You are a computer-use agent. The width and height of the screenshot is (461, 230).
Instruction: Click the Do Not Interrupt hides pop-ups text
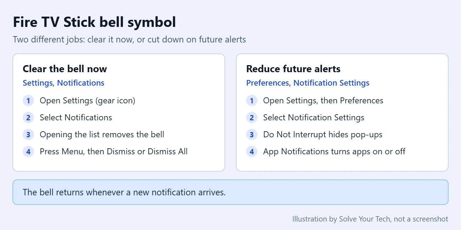click(x=323, y=134)
